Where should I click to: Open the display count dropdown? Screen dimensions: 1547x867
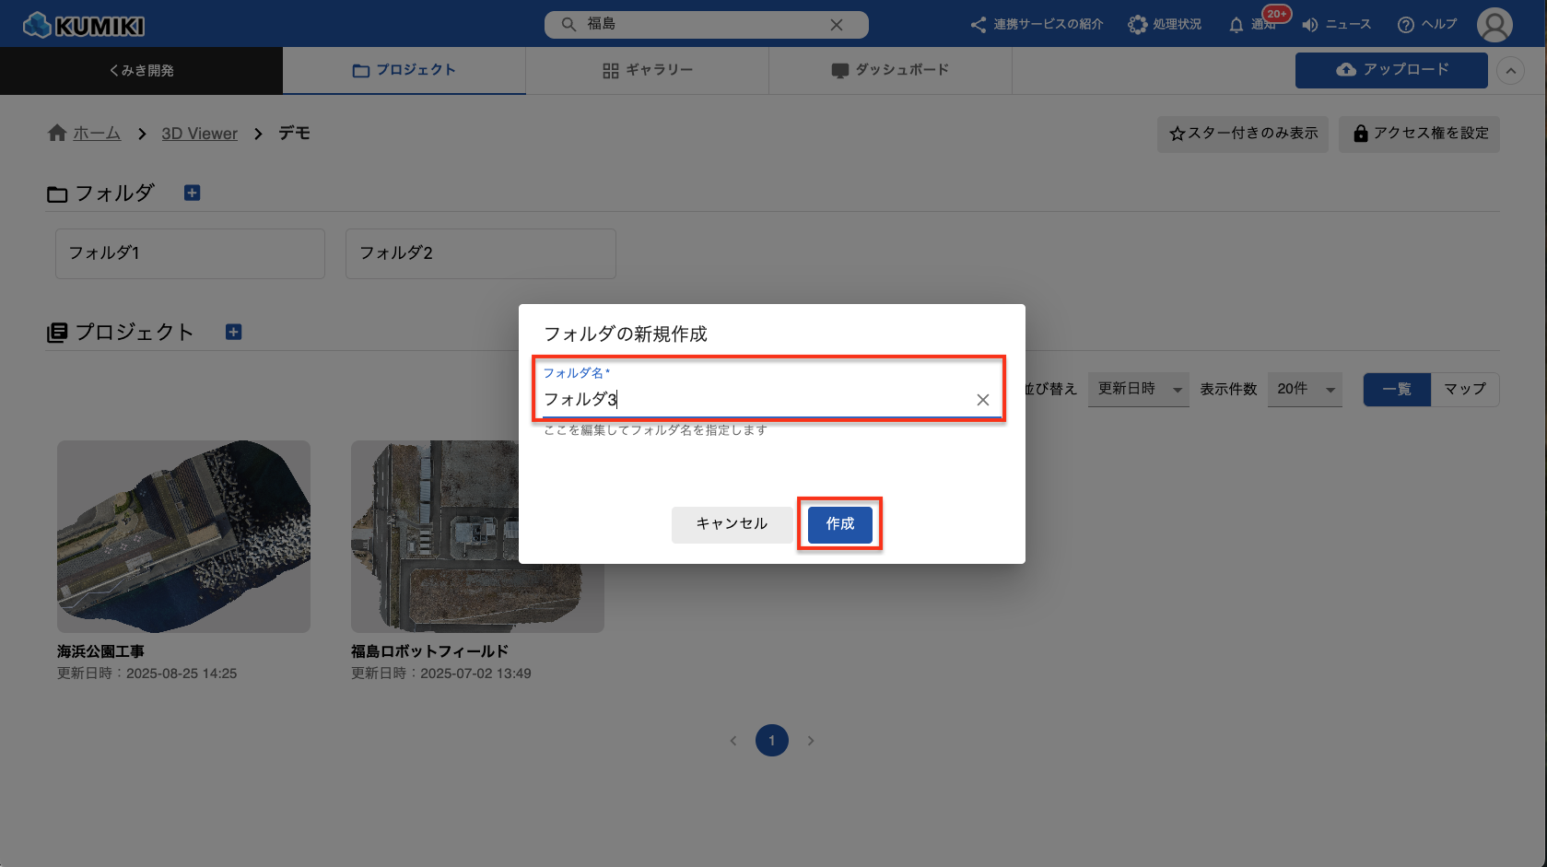point(1305,389)
